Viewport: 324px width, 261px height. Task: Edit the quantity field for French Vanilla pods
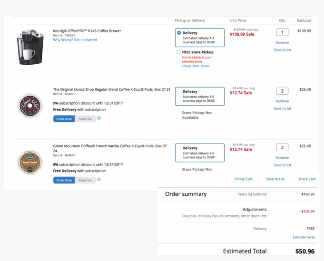[282, 147]
